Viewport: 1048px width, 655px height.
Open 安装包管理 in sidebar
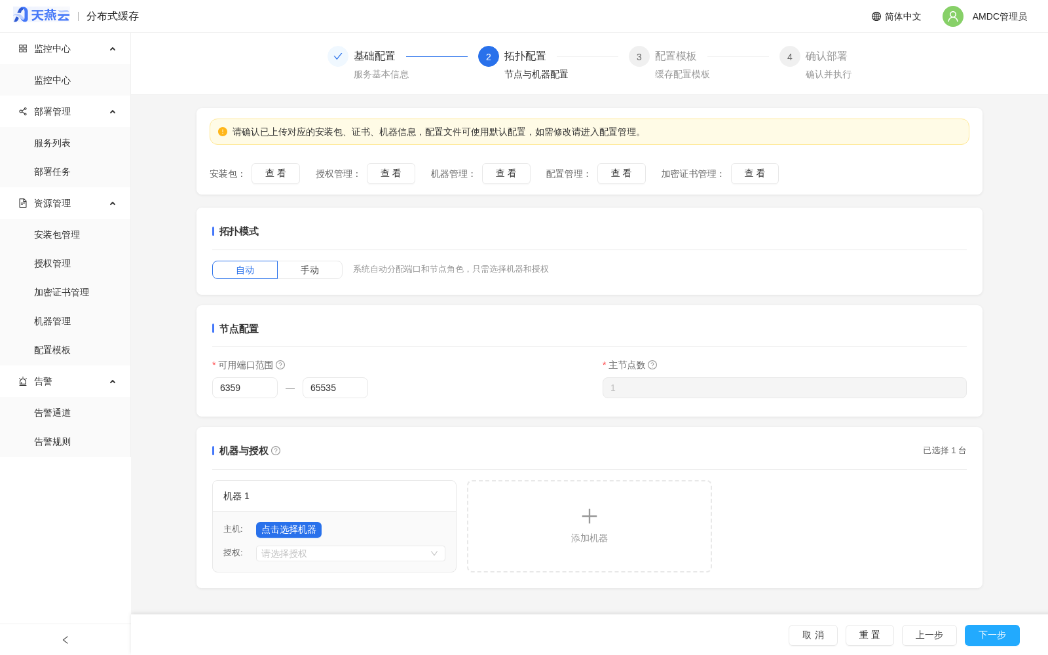tap(65, 234)
